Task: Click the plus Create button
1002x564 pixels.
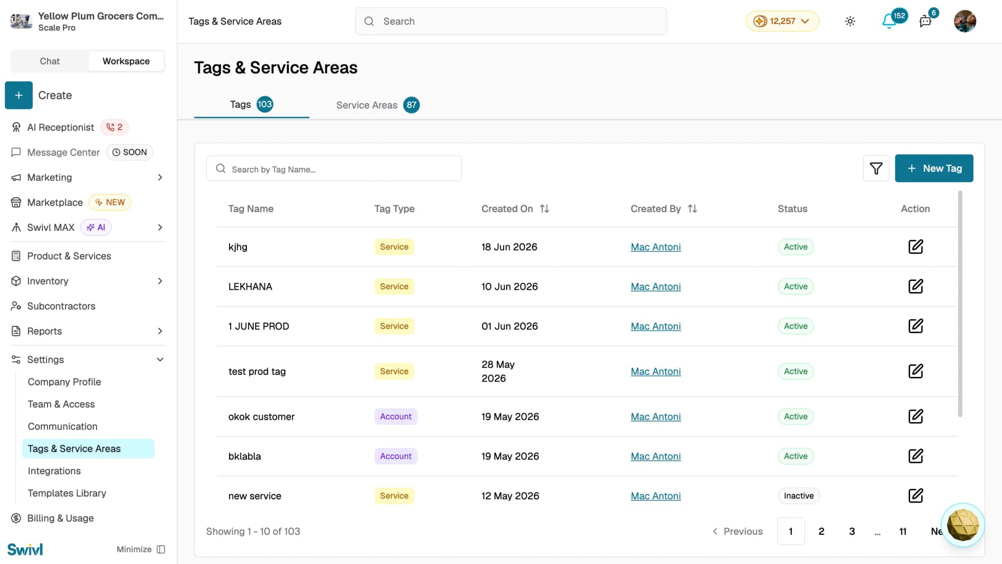Action: 19,95
